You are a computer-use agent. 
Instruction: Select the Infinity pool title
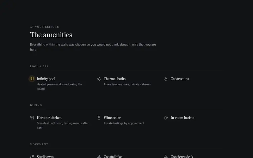(x=46, y=79)
